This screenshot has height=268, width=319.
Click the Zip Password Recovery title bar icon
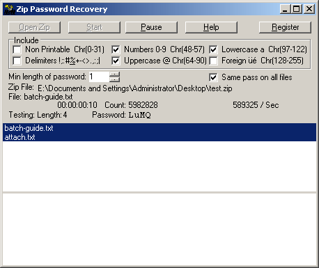point(9,9)
